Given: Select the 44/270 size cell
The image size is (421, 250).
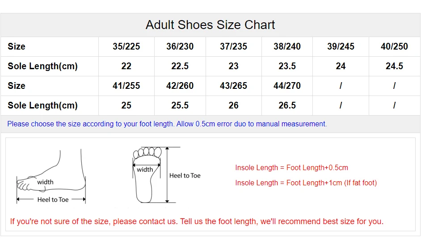Looking at the screenshot, I should pyautogui.click(x=287, y=86).
